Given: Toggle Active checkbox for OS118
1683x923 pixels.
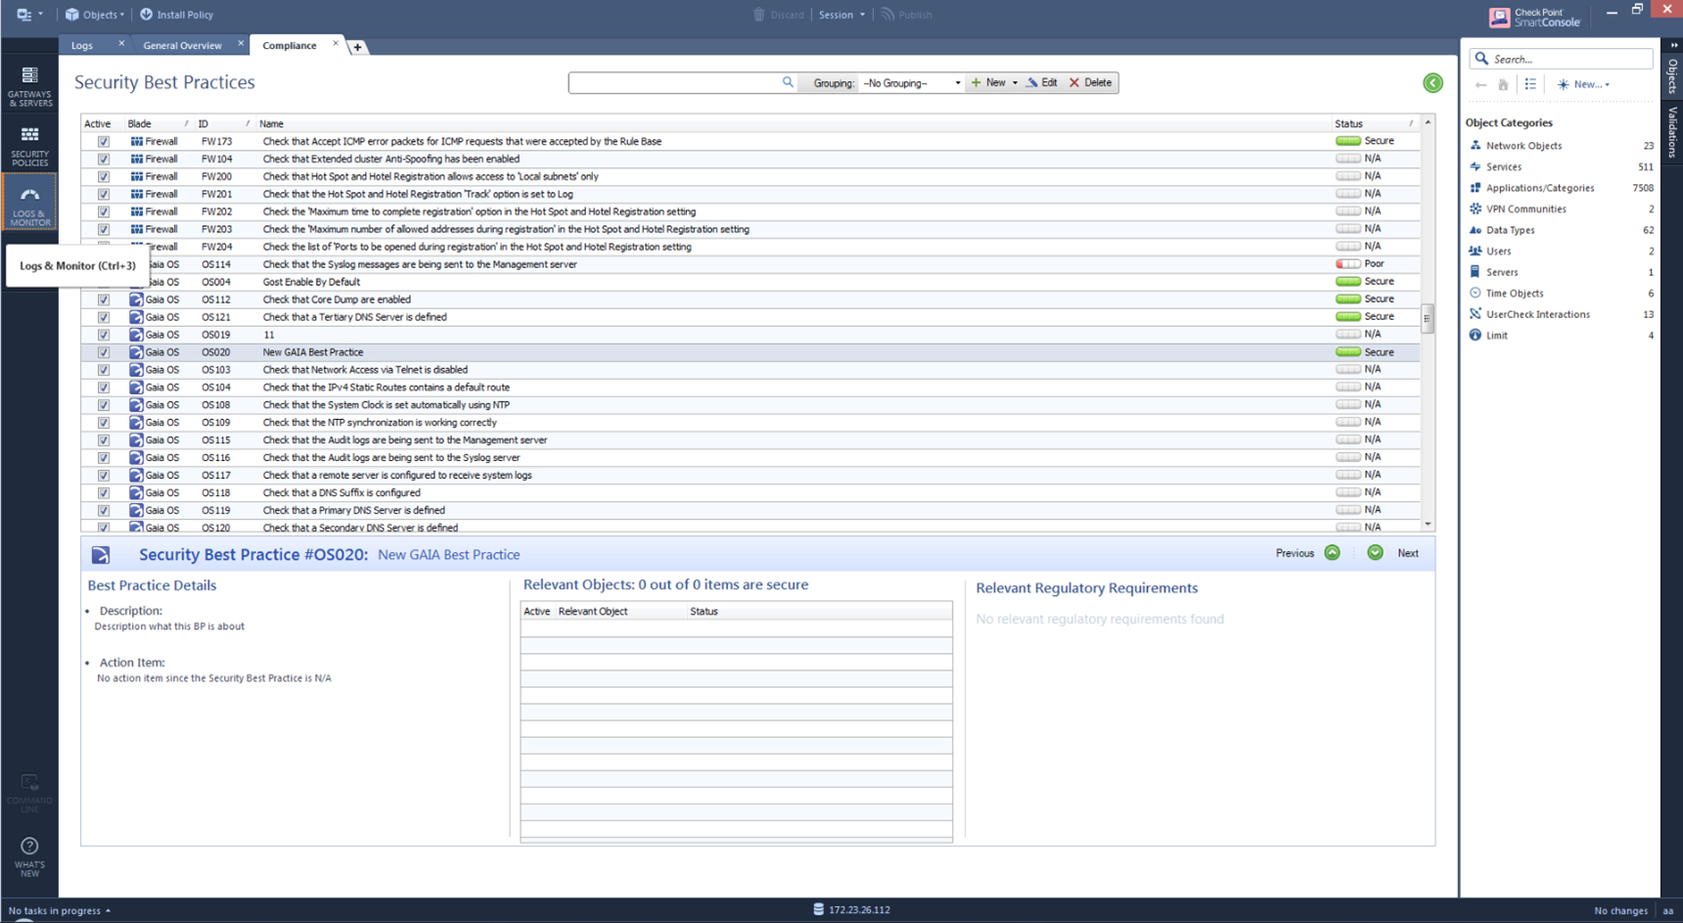Looking at the screenshot, I should 104,494.
